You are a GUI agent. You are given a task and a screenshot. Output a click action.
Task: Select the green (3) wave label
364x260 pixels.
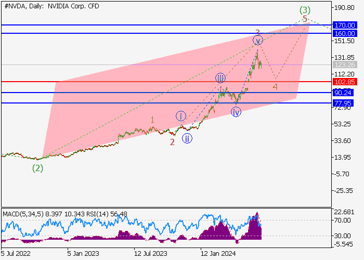[x=305, y=10]
